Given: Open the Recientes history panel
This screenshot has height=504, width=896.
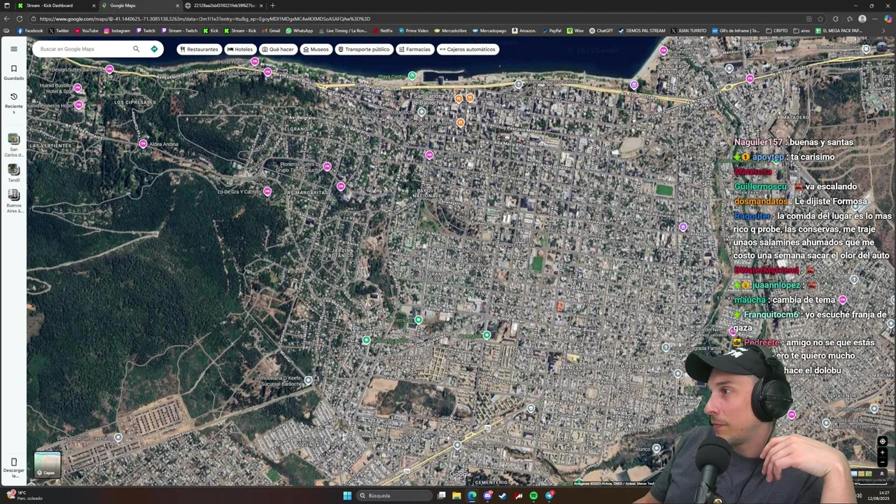Looking at the screenshot, I should [13, 101].
